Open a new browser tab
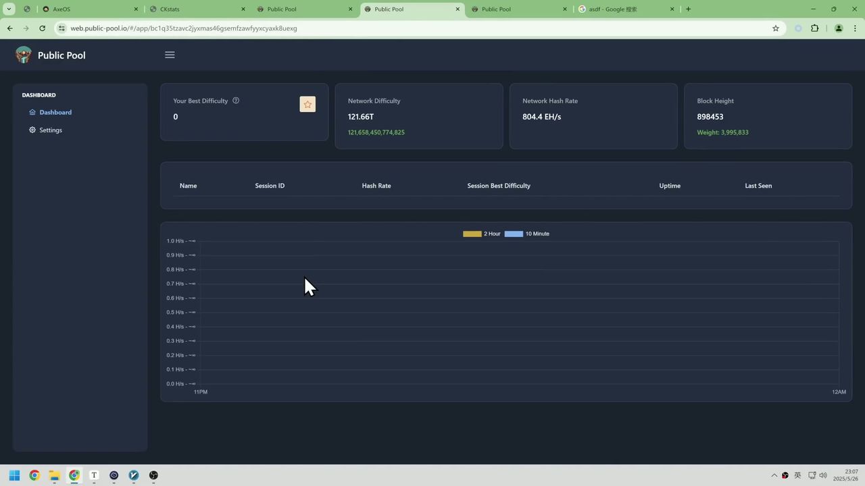 tap(688, 9)
